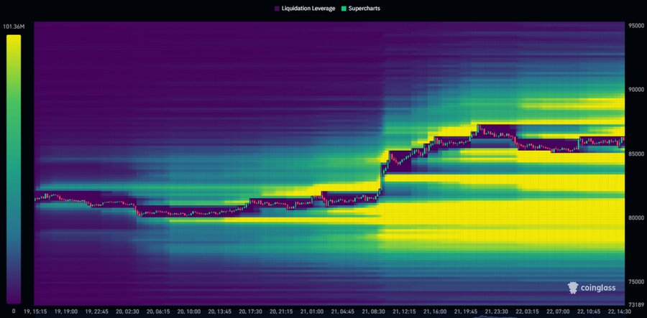Click the yellow-to-purple color scale bar
Screen dimensions: 647x318
tap(14, 169)
